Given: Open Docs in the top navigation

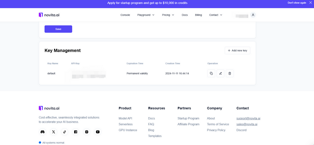Looking at the screenshot, I should 185,15.
